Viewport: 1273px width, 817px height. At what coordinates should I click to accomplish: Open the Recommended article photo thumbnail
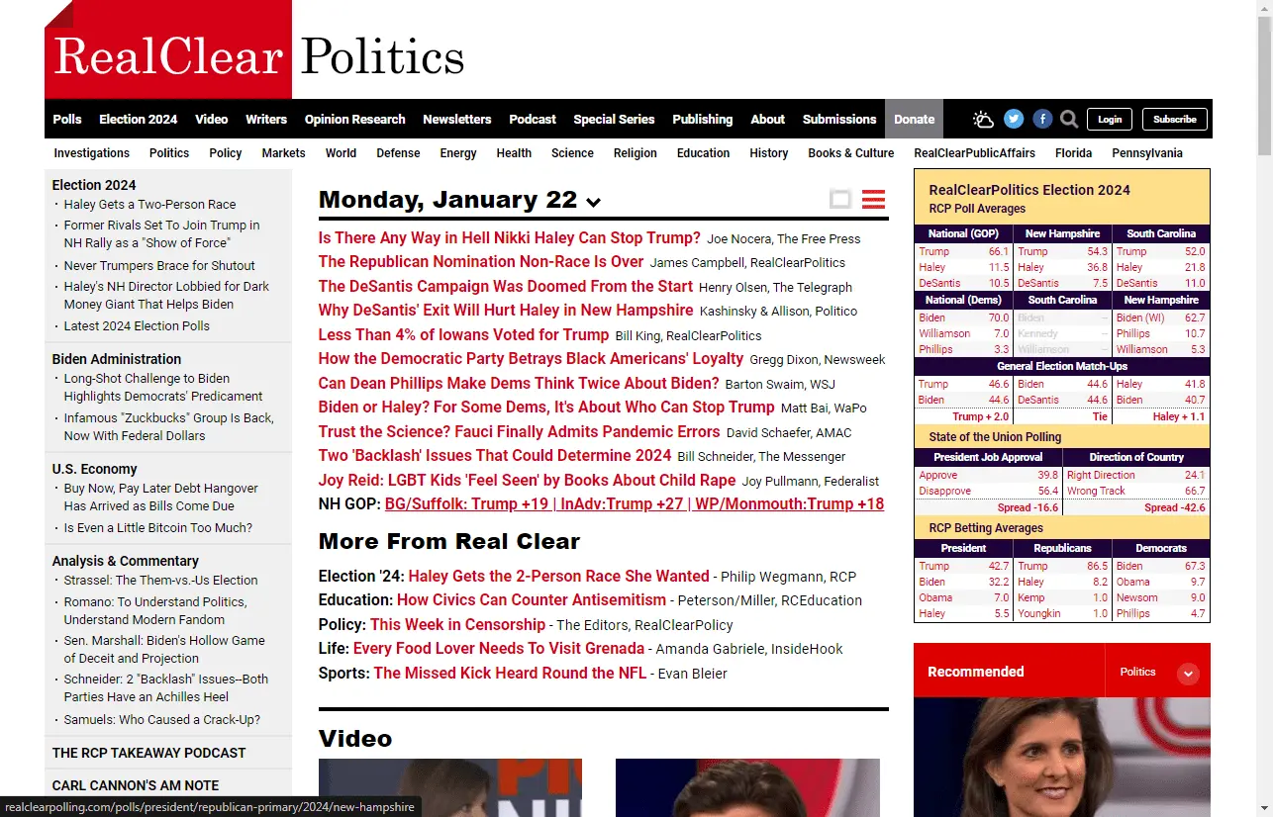click(x=1062, y=758)
